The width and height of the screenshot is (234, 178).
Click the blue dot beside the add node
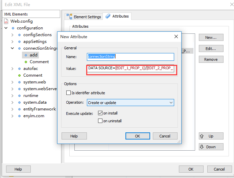pyautogui.click(x=26, y=55)
